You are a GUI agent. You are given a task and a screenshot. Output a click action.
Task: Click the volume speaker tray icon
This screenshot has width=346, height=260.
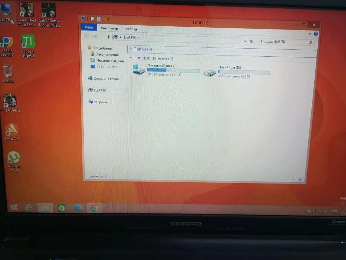click(x=326, y=211)
